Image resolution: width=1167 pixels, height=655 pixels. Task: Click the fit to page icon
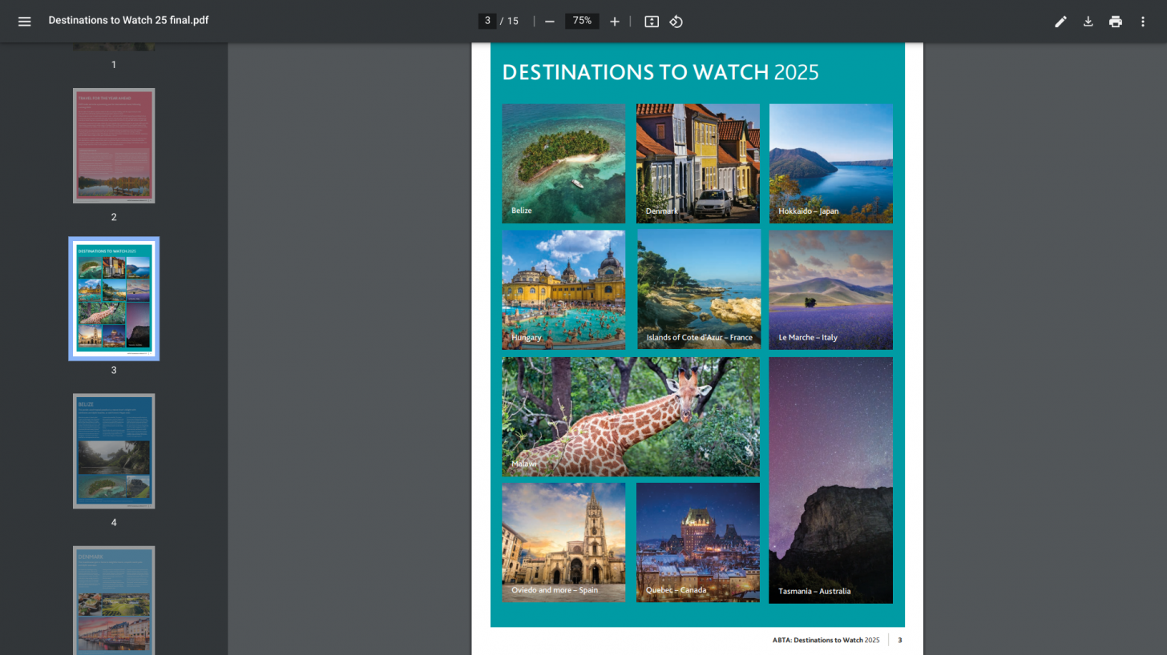coord(652,22)
